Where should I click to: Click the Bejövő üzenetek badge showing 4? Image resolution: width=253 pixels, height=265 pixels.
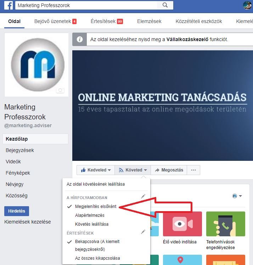(x=74, y=22)
